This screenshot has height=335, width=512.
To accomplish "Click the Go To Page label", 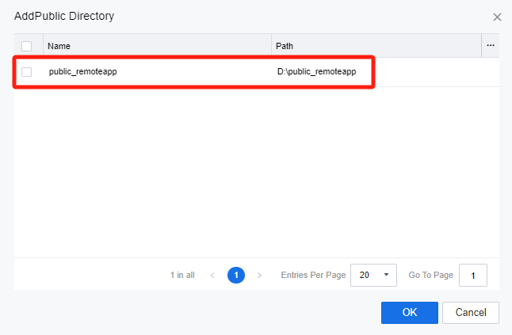I will coord(430,276).
